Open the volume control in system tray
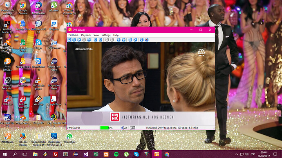The width and height of the screenshot is (282, 158). coord(247,154)
